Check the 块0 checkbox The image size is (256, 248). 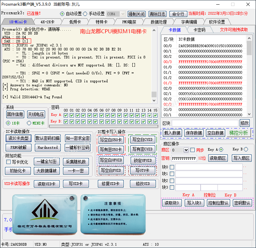(172, 167)
